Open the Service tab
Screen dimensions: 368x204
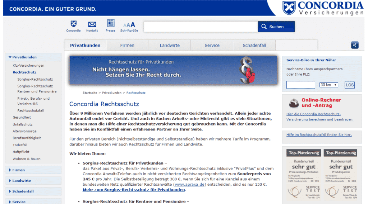(212, 46)
